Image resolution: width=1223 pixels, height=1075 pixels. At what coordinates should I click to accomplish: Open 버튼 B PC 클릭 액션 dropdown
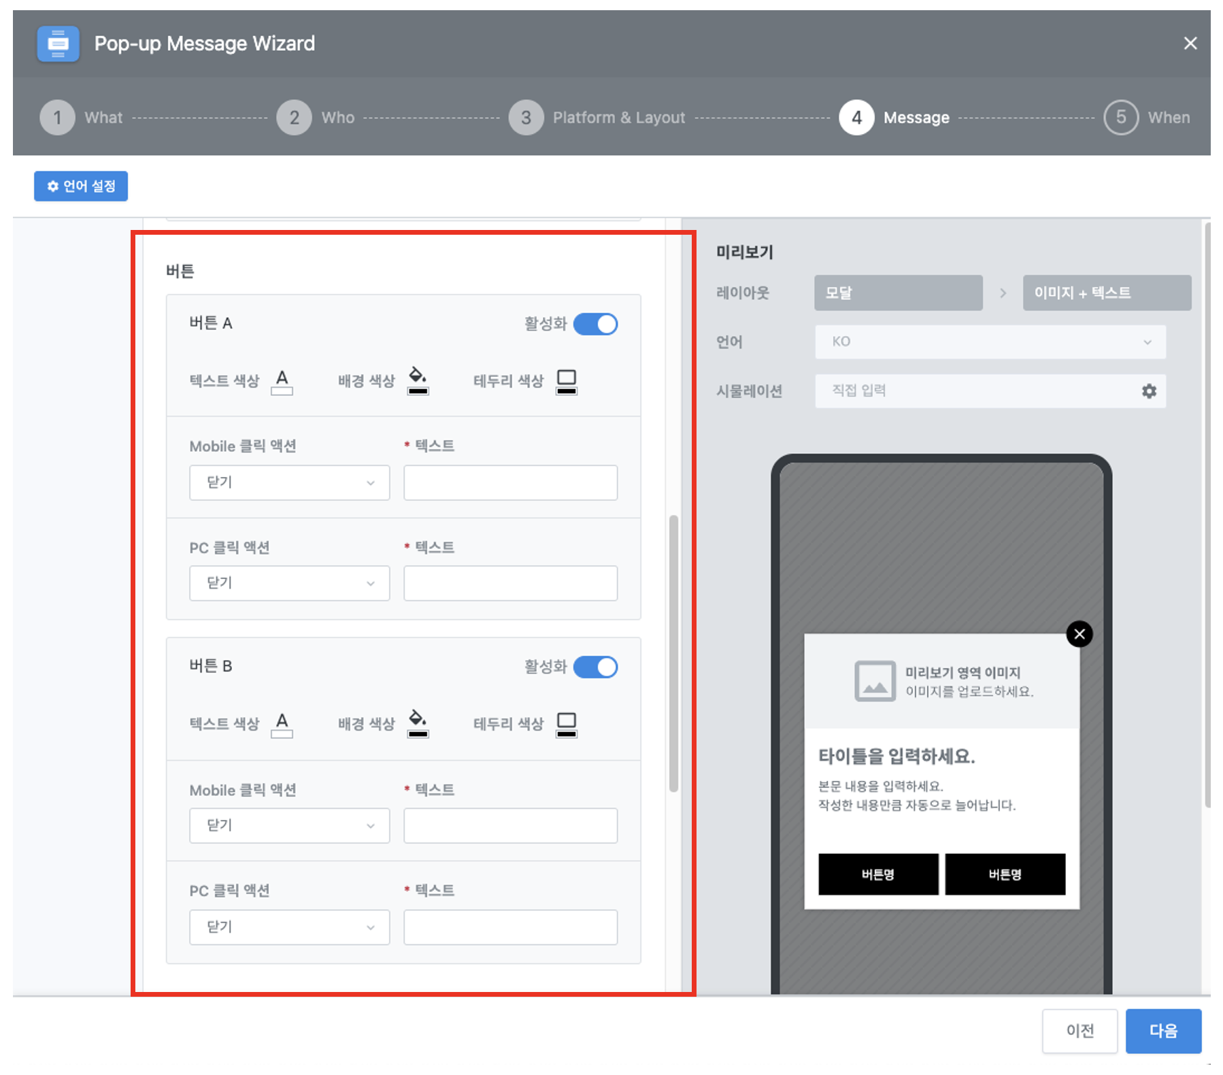click(290, 927)
